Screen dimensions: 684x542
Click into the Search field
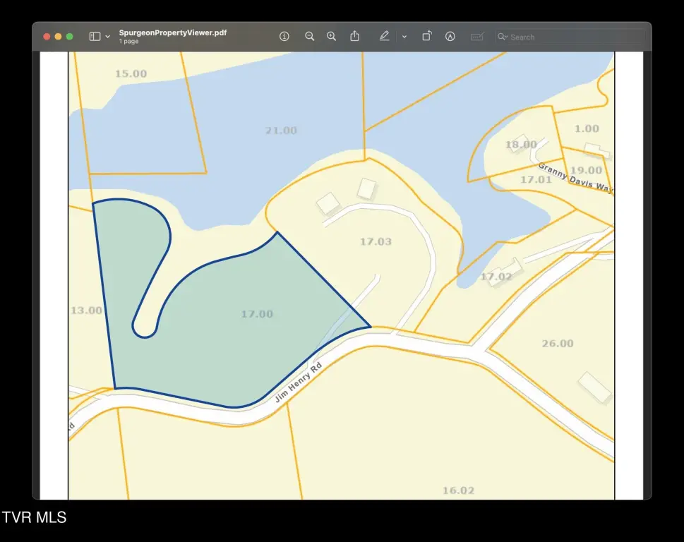point(572,37)
